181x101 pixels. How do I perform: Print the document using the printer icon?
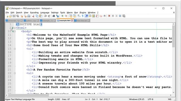[29, 16]
